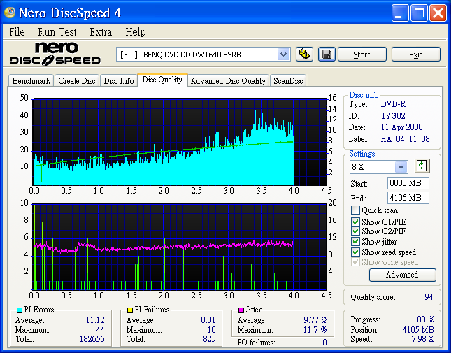Click the disc label HA_04_11_08

click(405, 139)
